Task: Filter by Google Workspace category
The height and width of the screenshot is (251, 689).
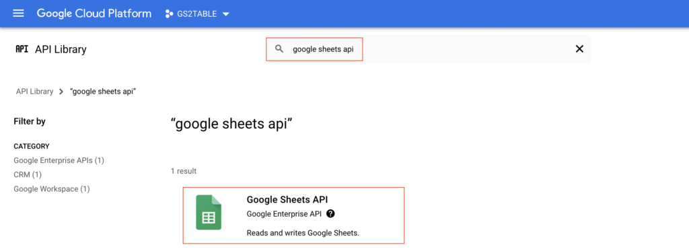Action: tap(52, 188)
